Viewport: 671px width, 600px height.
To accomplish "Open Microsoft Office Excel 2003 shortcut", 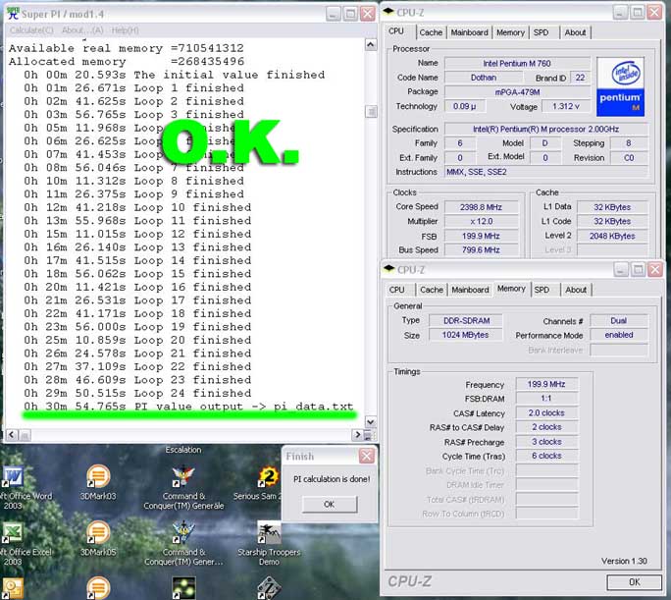I will coord(13,532).
